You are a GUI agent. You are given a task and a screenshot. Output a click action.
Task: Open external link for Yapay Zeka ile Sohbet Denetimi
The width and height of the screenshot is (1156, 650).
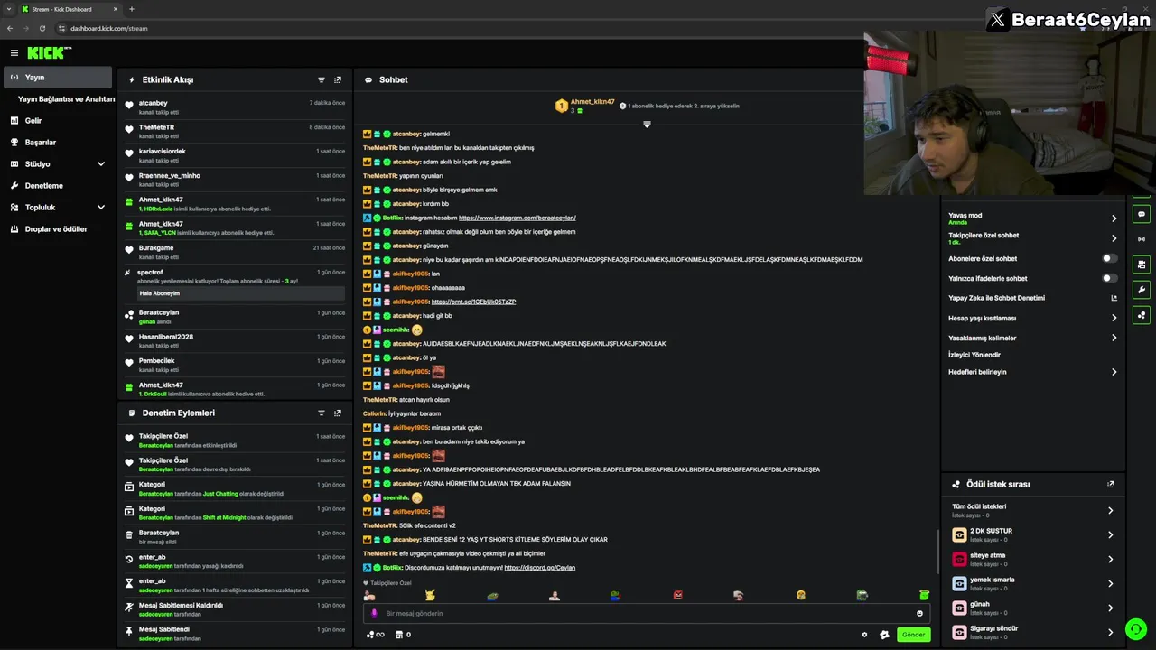[1114, 299]
